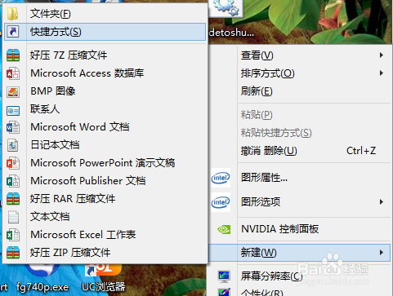Click the 日记本文档 journal icon
The image size is (393, 296).
(x=13, y=145)
